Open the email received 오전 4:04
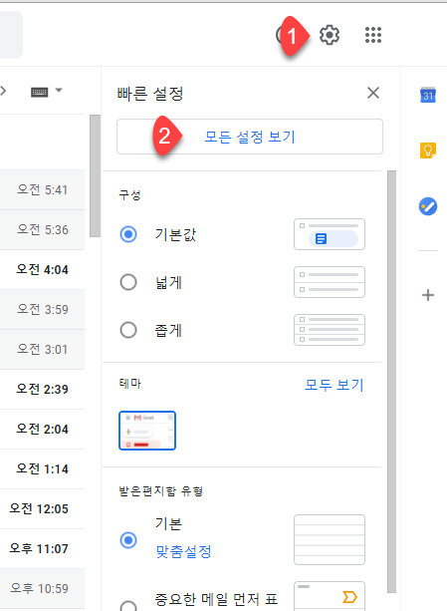Viewport: 447px width, 611px height. [x=42, y=270]
